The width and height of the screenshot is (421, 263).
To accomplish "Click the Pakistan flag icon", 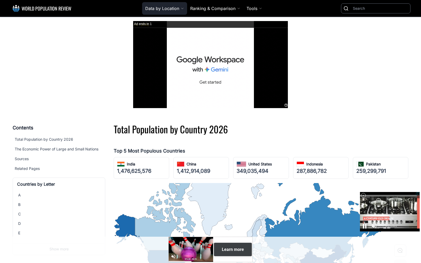I will [x=360, y=164].
